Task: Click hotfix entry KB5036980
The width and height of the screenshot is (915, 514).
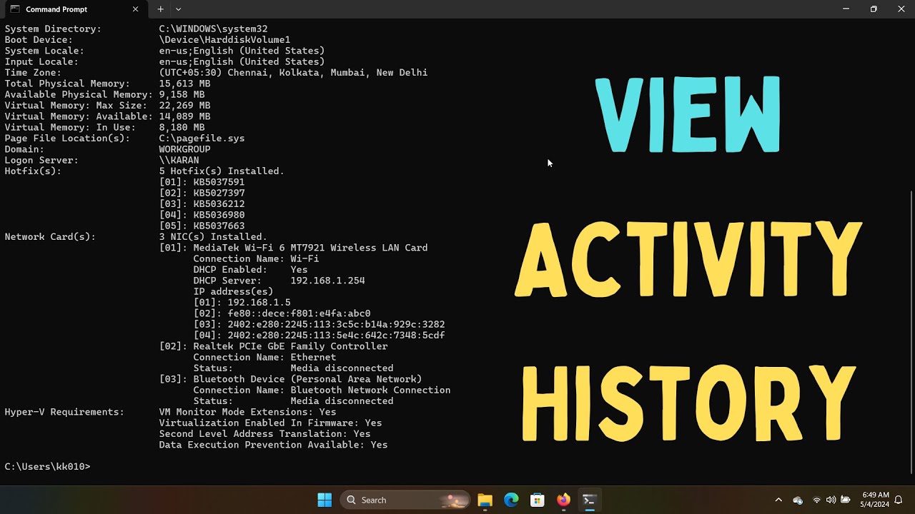Action: (219, 215)
